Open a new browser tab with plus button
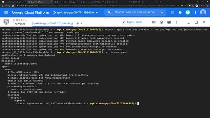Image resolution: width=210 pixels, height=118 pixels. coord(160,2)
